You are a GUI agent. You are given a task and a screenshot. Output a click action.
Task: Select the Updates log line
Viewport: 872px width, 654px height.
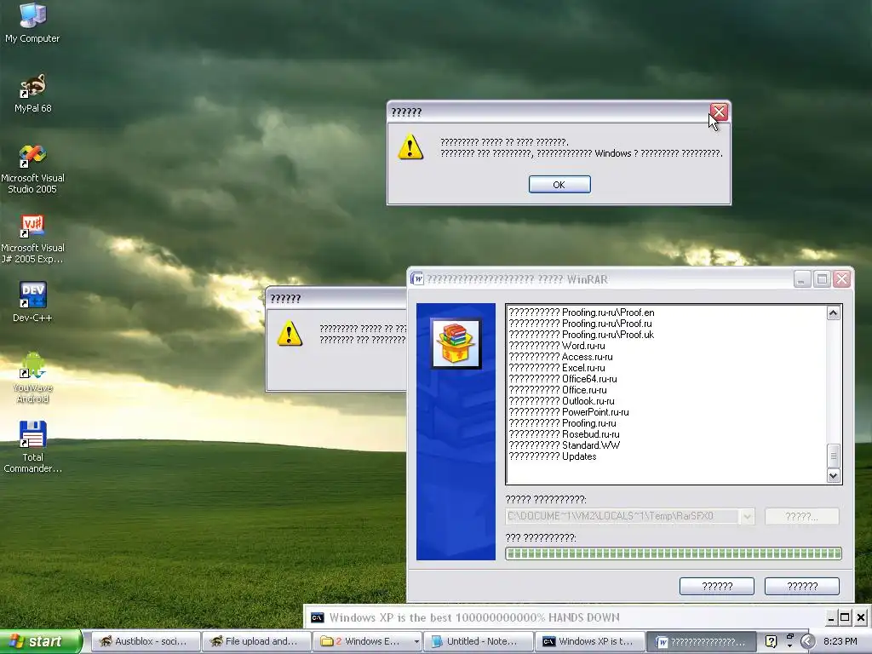(552, 456)
